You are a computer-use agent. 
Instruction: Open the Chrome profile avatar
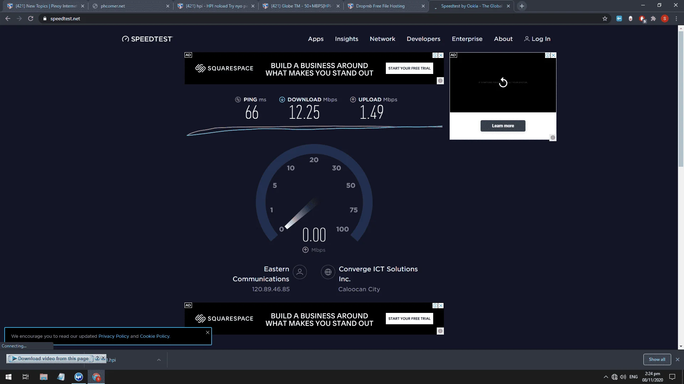[x=665, y=18]
